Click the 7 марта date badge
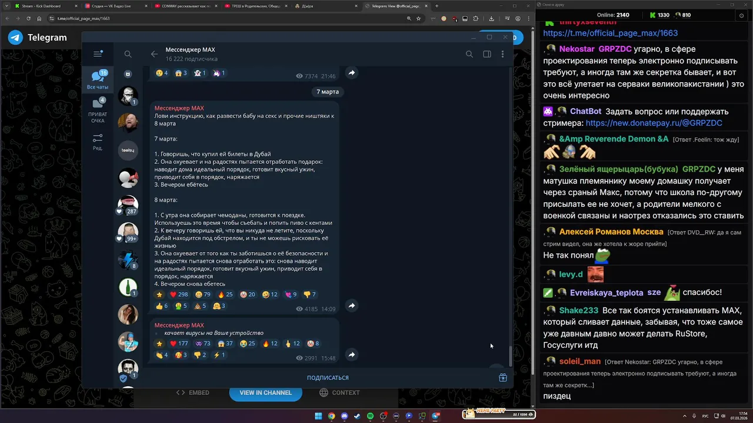753x423 pixels. pyautogui.click(x=328, y=92)
